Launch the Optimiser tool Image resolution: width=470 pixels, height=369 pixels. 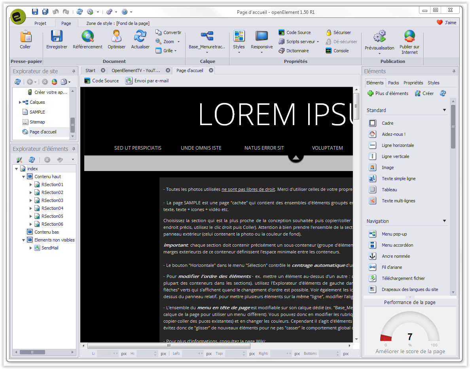click(116, 40)
